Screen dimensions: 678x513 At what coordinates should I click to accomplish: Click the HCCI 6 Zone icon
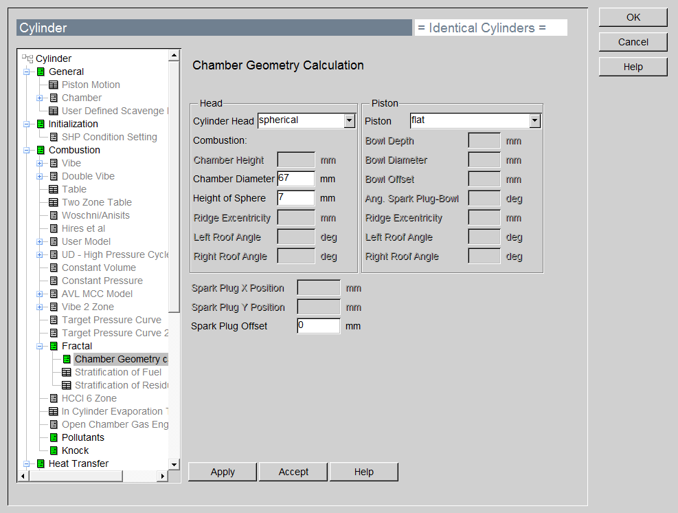54,398
